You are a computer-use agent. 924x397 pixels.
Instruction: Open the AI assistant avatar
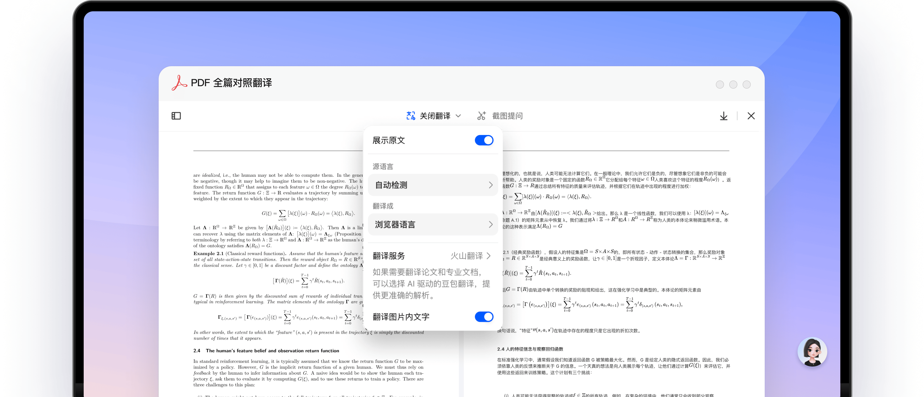tap(812, 352)
